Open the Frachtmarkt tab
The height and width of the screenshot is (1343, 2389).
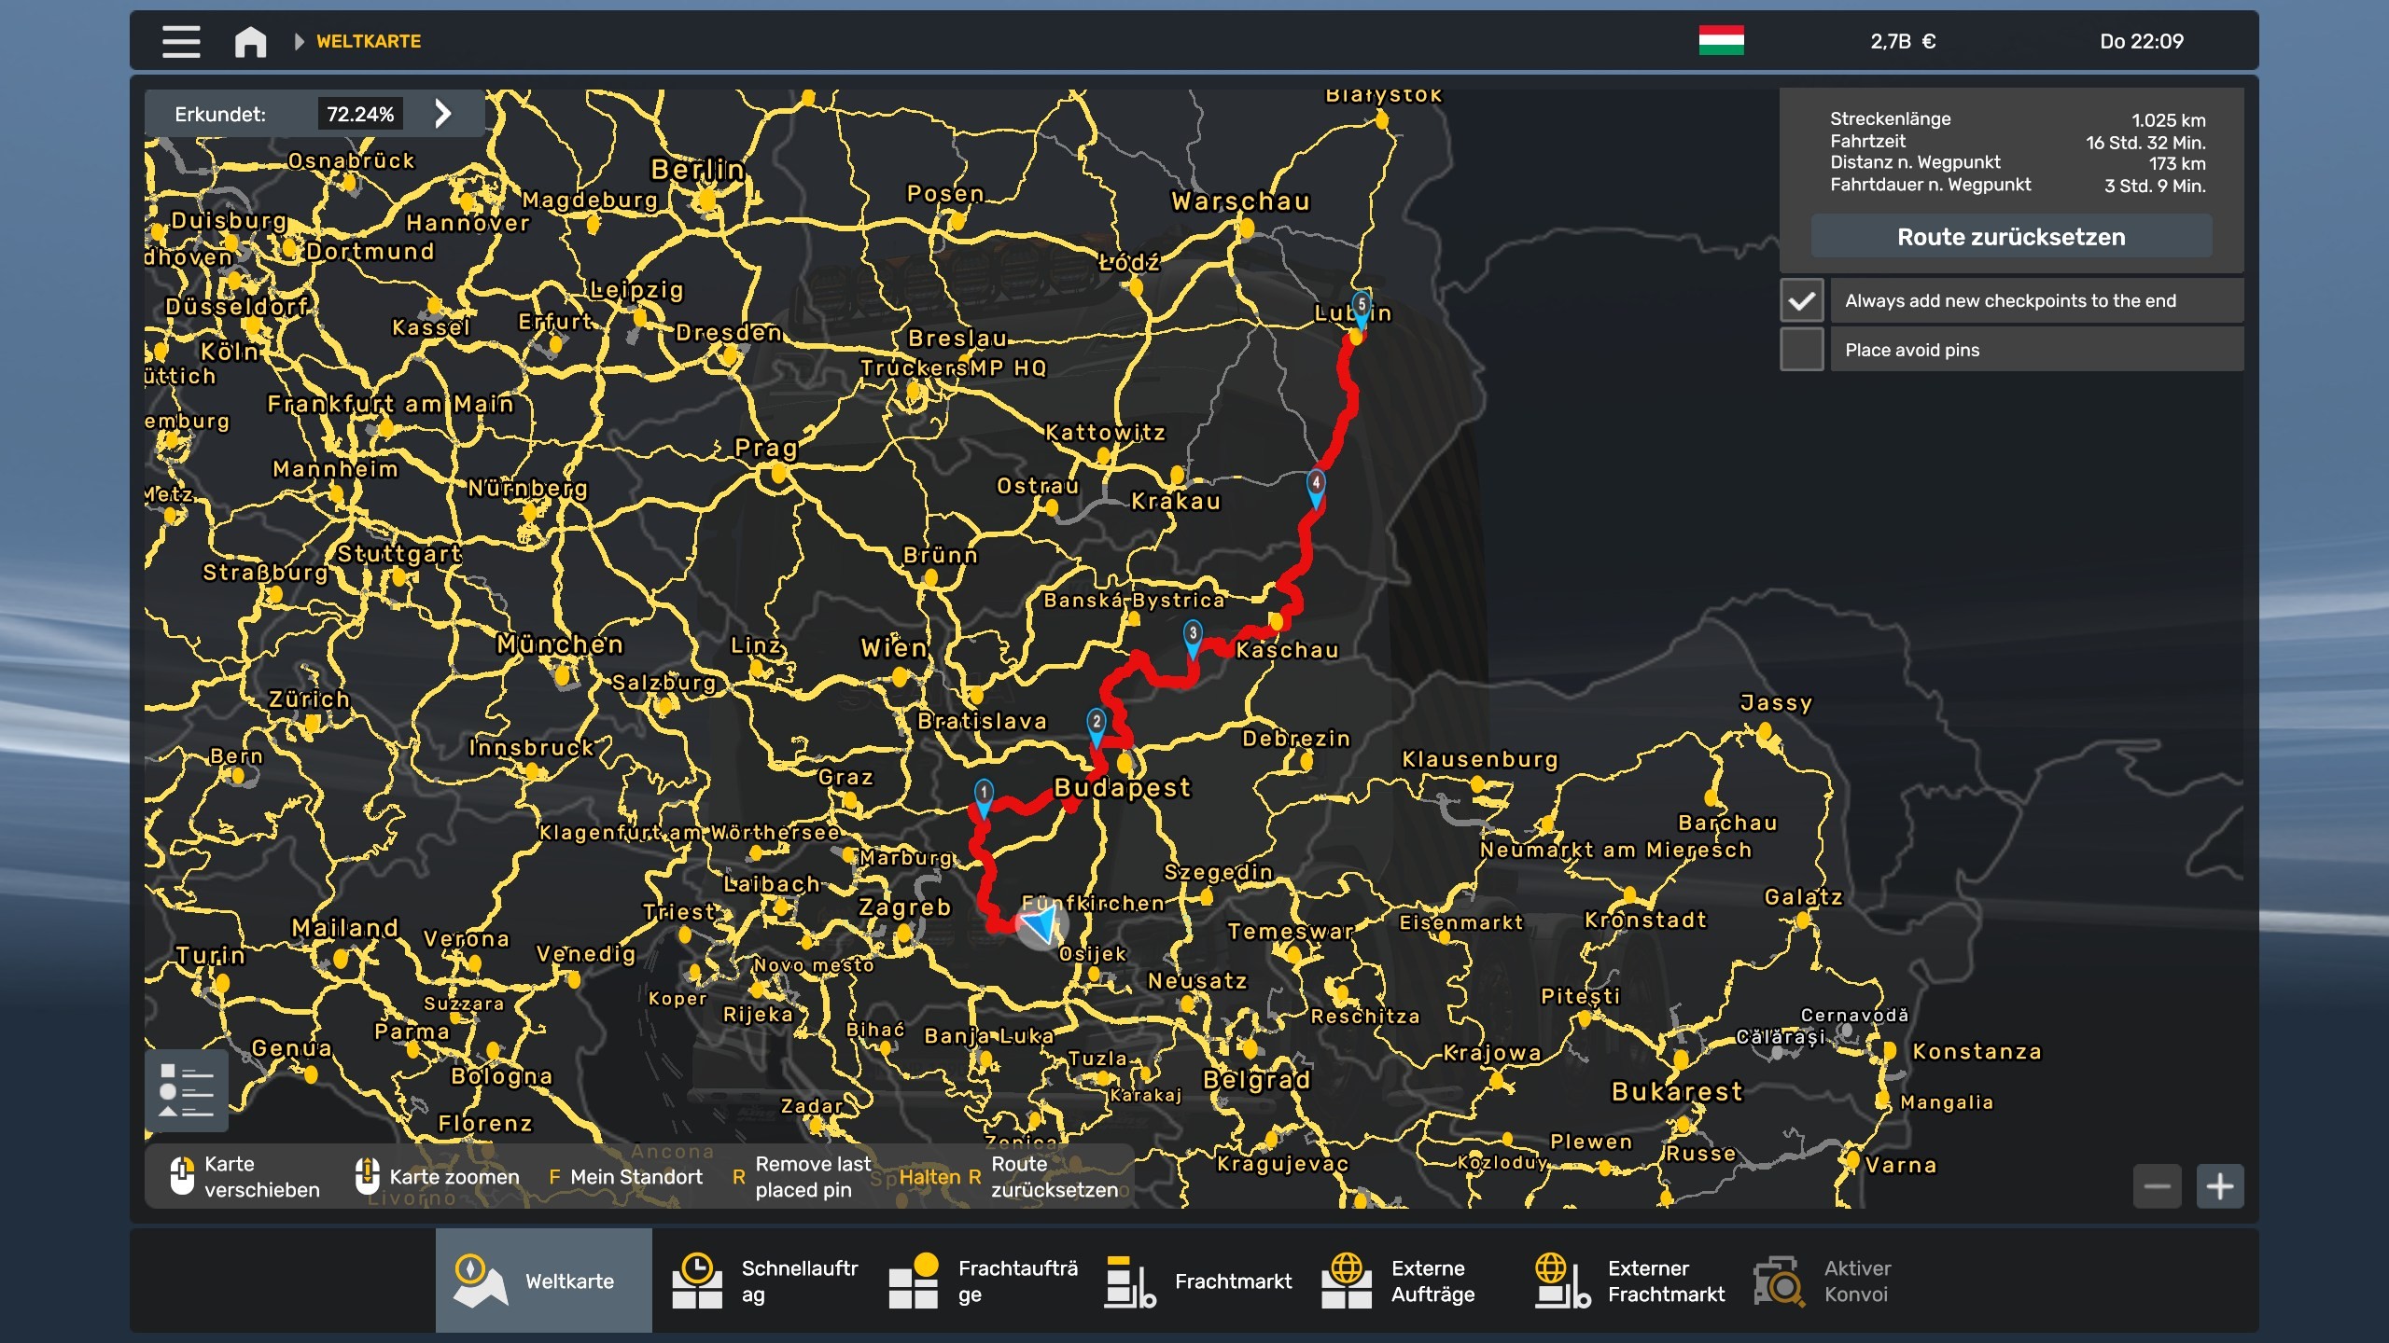1194,1281
